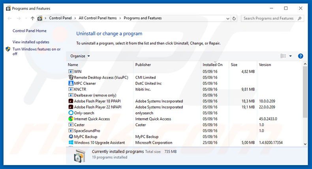Click the MPC Cleaner icon
The width and height of the screenshot is (312, 169).
tap(71, 83)
